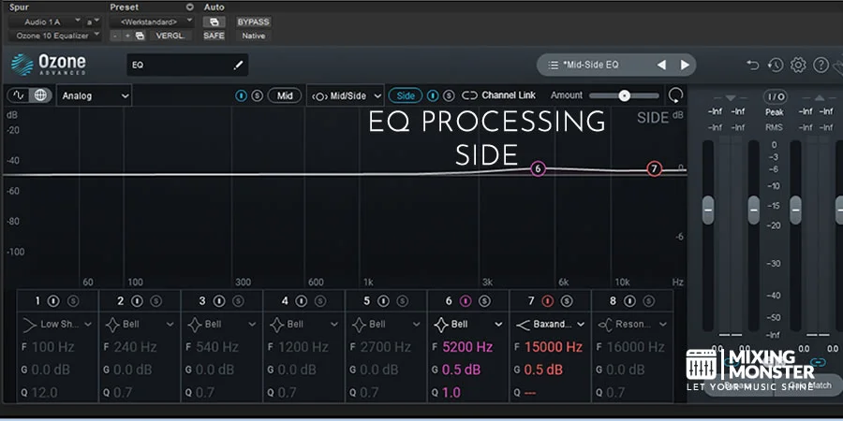Screen dimensions: 843x421
Task: Open band 8 Resonant filter type dropdown
Action: coord(633,325)
